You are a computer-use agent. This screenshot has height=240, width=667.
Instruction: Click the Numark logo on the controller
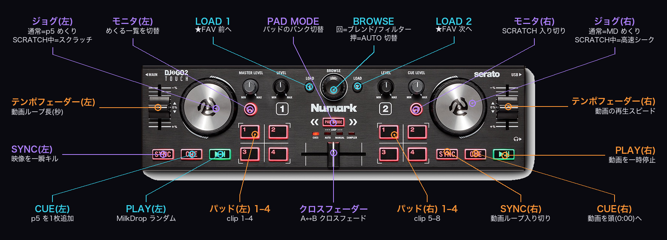click(x=333, y=108)
